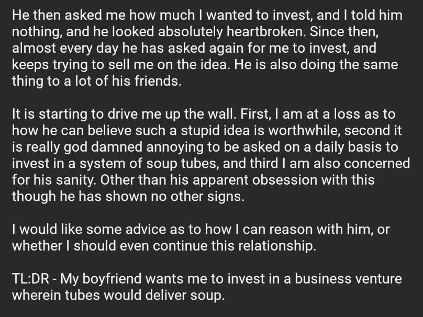Click the text "I would like some advice"

pos(89,230)
